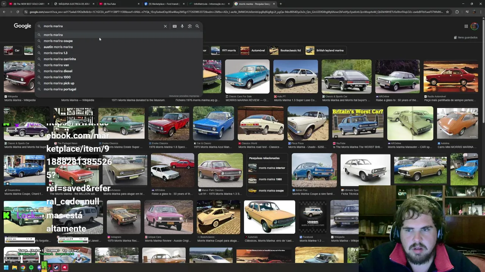The image size is (485, 272).
Task: Go back to the previous page
Action: (4, 12)
